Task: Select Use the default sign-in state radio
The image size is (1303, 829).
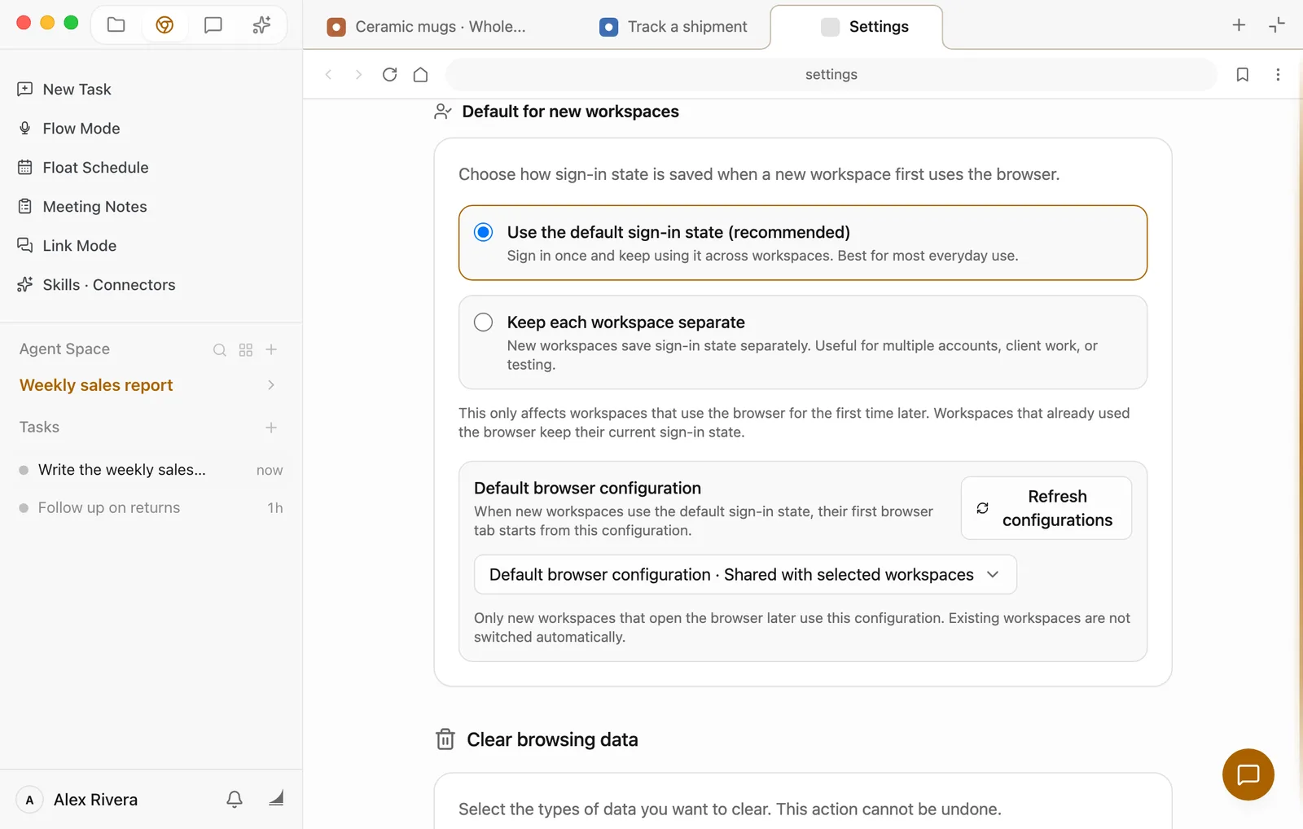Action: click(x=484, y=233)
